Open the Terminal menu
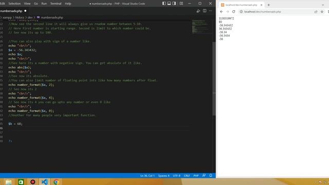329x185 pixels. point(56,4)
